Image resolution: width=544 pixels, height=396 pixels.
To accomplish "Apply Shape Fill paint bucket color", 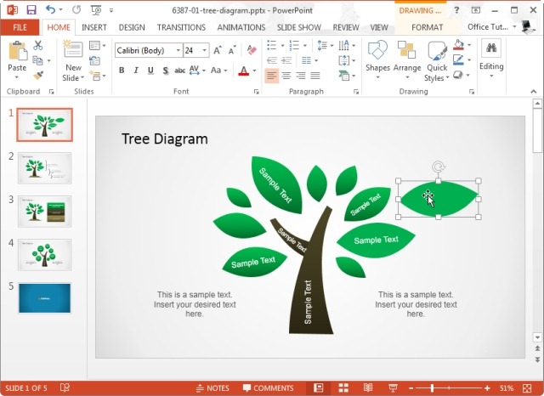I will [459, 45].
